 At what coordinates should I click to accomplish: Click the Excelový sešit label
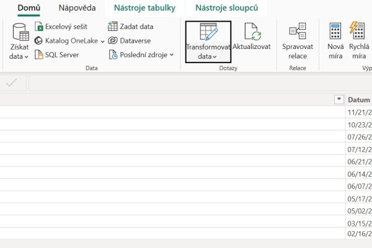(x=66, y=27)
